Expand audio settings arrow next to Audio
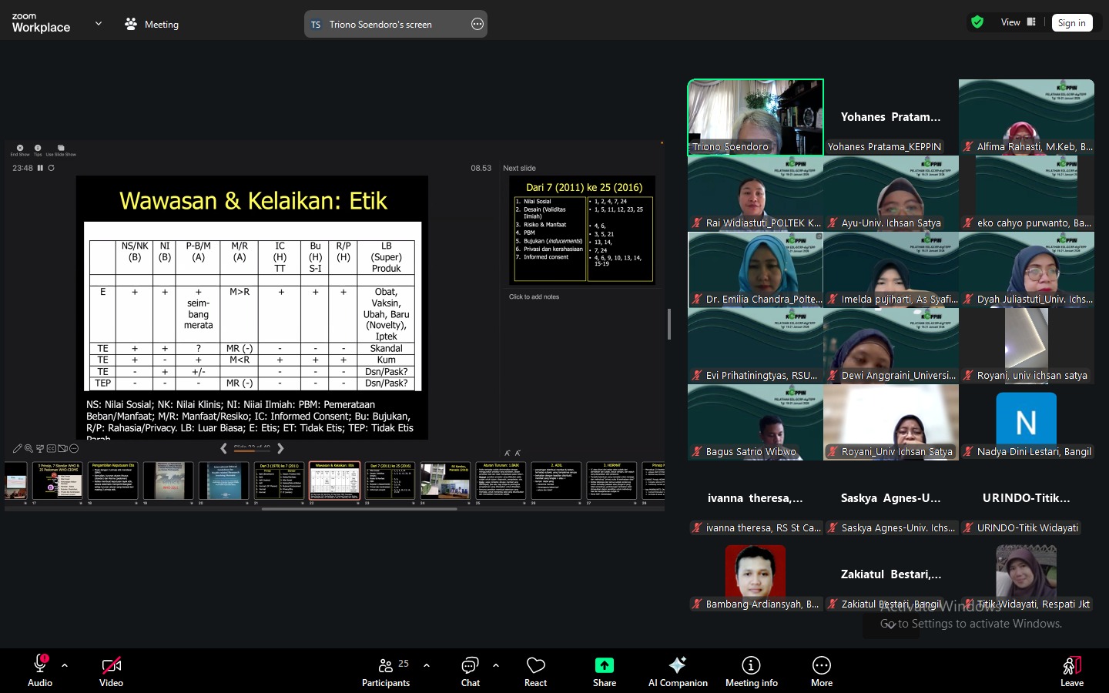The width and height of the screenshot is (1109, 693). (x=65, y=665)
